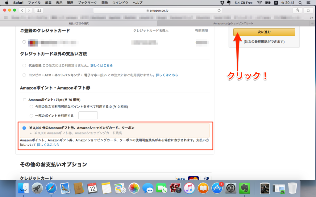Click the battery status icon

pyautogui.click(x=268, y=2)
